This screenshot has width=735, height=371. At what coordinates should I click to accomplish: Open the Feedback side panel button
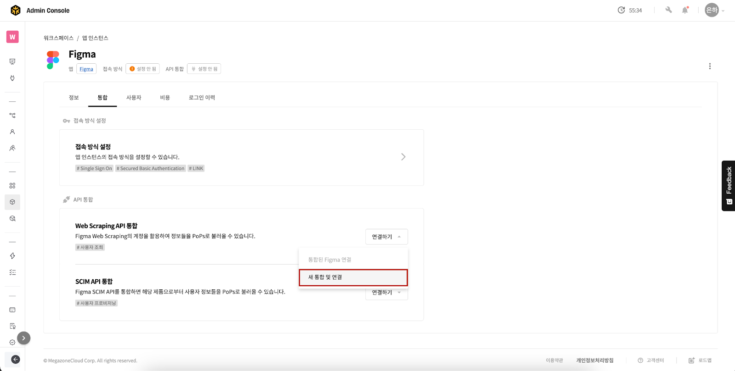(728, 186)
